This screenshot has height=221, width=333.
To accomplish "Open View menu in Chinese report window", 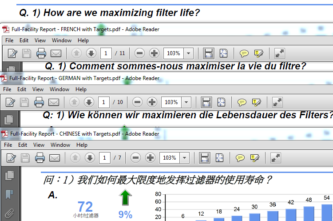I will click(39, 145).
